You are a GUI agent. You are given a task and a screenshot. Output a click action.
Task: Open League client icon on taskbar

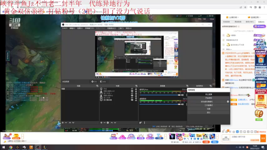[x=45, y=147]
